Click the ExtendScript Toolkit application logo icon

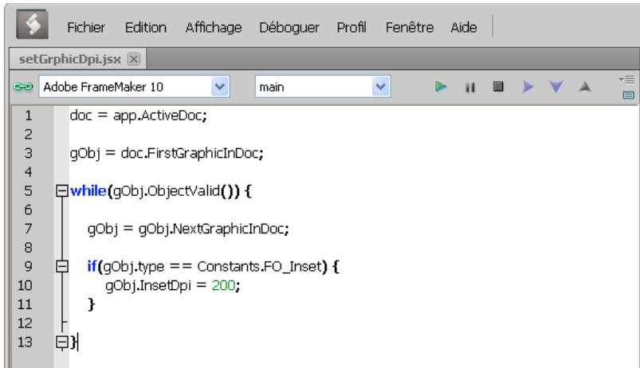32,25
